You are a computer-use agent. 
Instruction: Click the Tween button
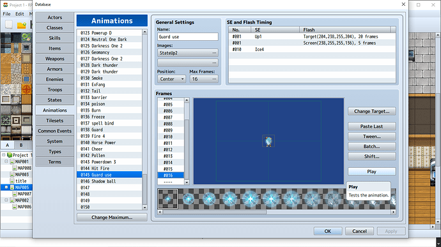pos(371,137)
